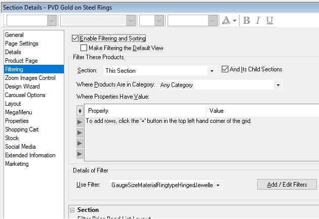
Task: Click the plus button to add grid row
Action: (79, 111)
